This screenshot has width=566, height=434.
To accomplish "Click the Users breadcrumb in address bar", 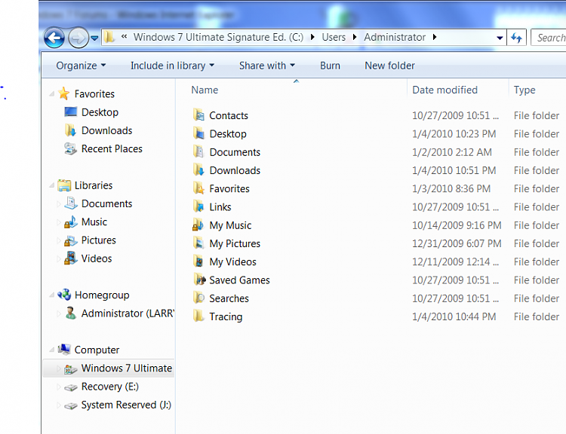I will tap(334, 37).
